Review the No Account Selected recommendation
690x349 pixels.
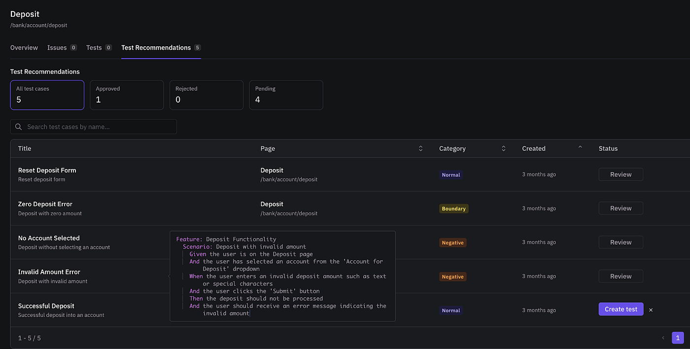click(x=621, y=243)
